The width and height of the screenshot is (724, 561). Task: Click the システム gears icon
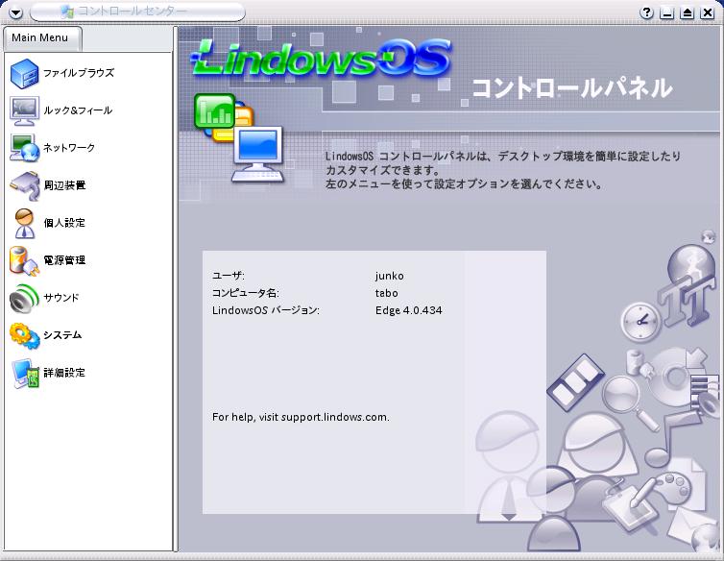coord(24,335)
